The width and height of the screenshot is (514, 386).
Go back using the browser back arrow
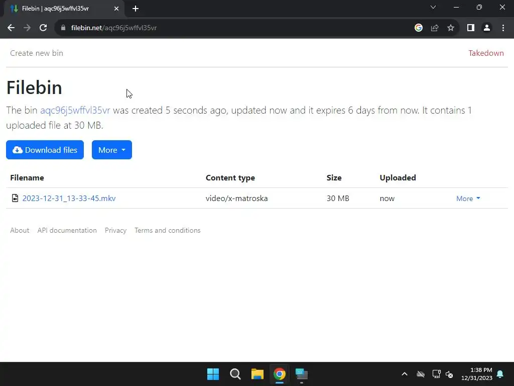coord(11,28)
